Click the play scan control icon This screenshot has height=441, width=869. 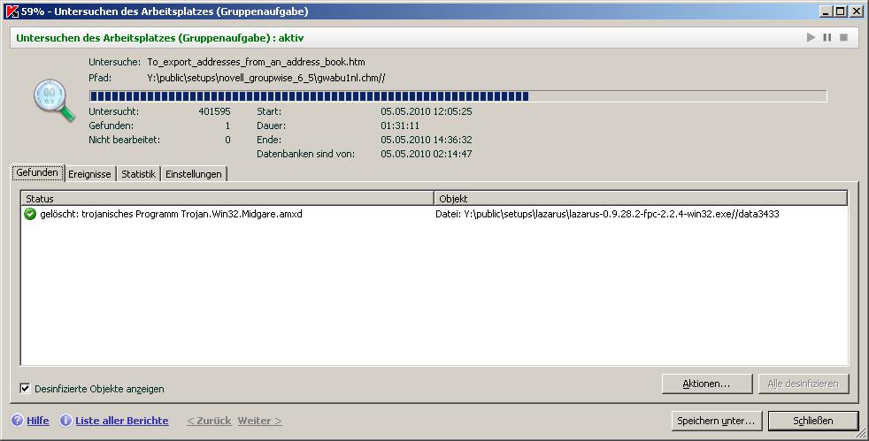point(811,38)
